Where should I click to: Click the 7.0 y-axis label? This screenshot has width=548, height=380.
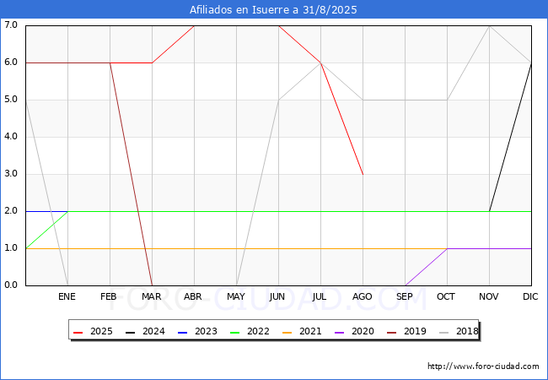tap(11, 24)
